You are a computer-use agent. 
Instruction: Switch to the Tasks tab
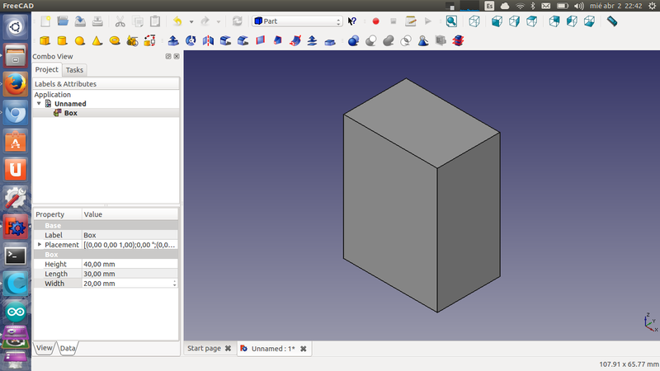click(x=75, y=70)
